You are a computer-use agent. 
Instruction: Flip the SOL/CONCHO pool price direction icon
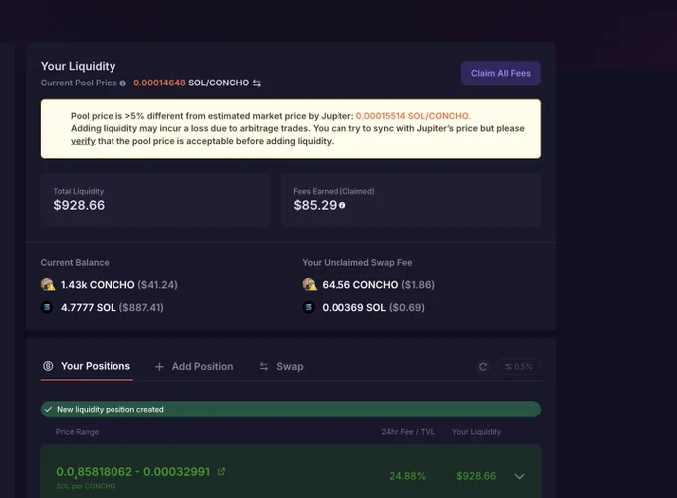click(257, 83)
